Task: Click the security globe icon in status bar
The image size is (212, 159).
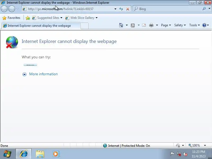Action: 105,145
